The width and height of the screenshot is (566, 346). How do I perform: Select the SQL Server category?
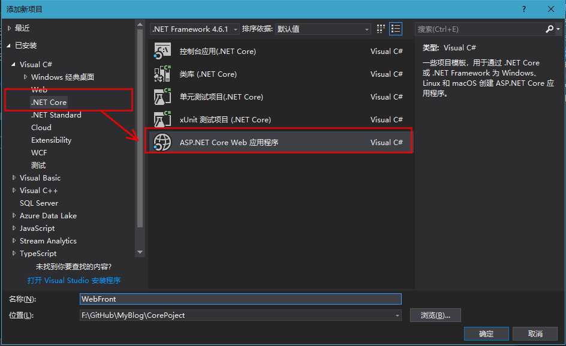tap(38, 203)
